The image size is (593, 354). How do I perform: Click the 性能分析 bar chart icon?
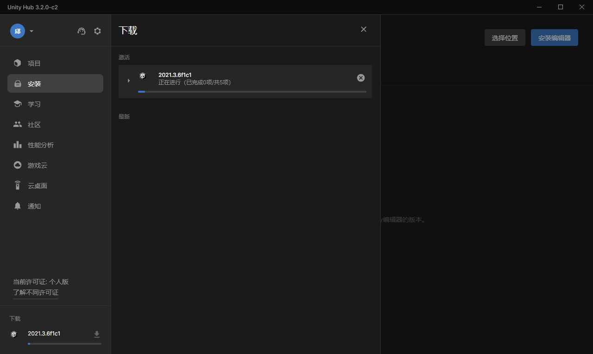coord(18,145)
